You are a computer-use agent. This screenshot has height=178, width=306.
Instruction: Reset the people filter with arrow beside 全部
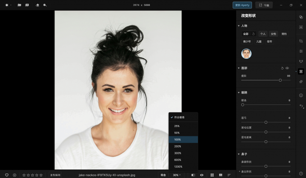[253, 34]
